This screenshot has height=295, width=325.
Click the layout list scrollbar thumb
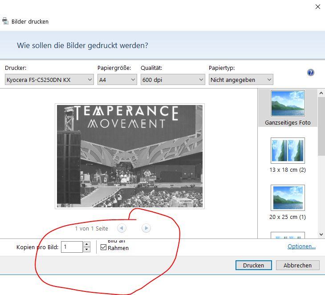pos(321,126)
